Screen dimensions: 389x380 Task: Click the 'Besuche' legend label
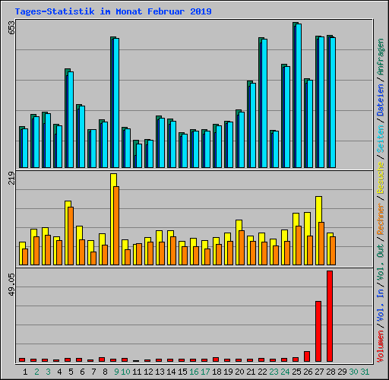[381, 178]
